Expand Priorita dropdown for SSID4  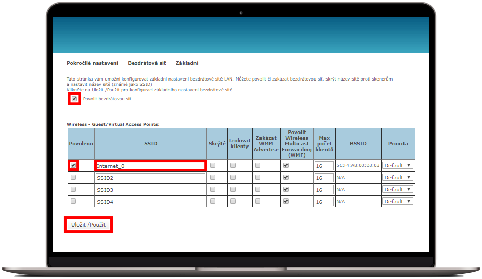(398, 201)
